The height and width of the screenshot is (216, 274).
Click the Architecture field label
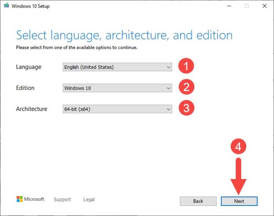click(x=31, y=109)
